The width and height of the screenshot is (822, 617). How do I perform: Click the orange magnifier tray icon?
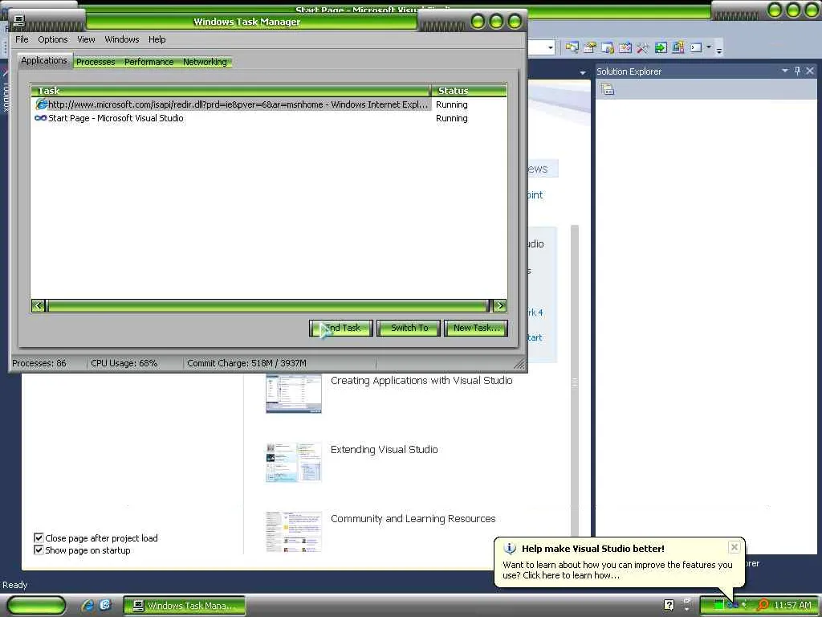(x=763, y=605)
